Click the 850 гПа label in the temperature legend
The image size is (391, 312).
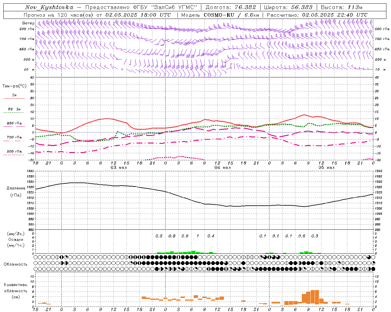pos(14,123)
